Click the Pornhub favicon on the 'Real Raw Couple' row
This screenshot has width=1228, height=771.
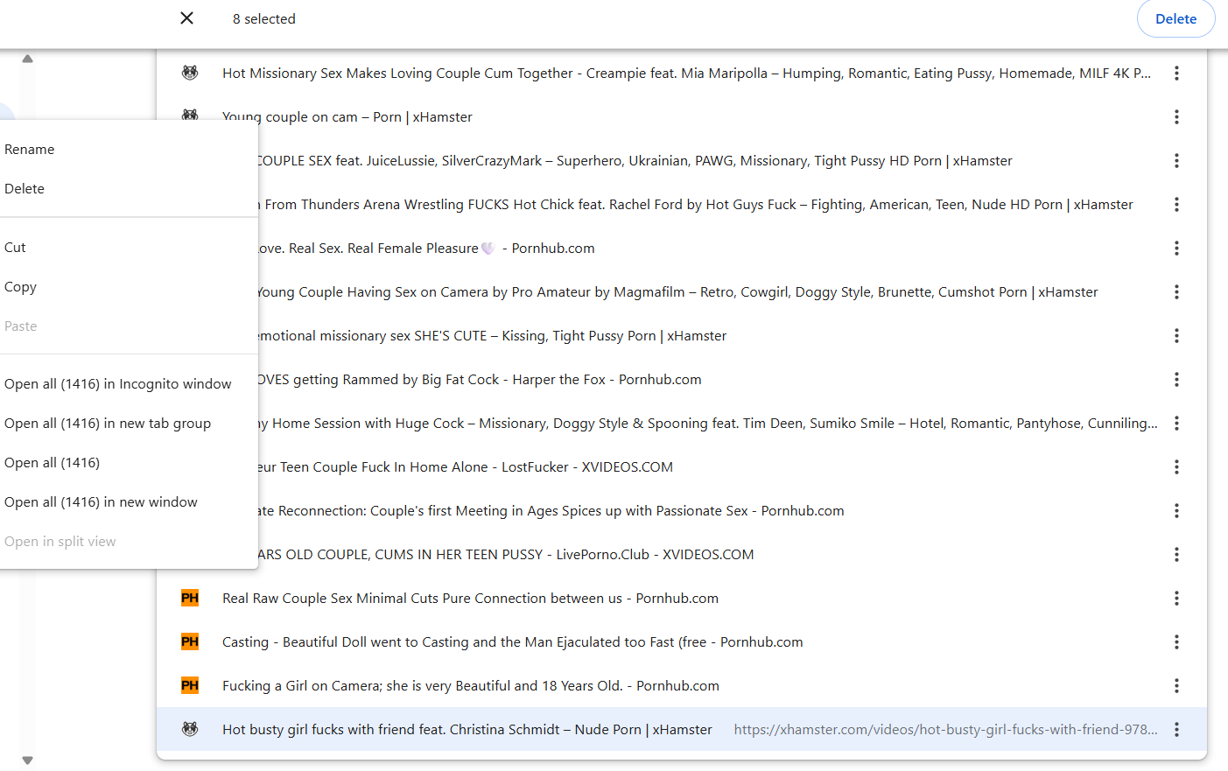[190, 598]
